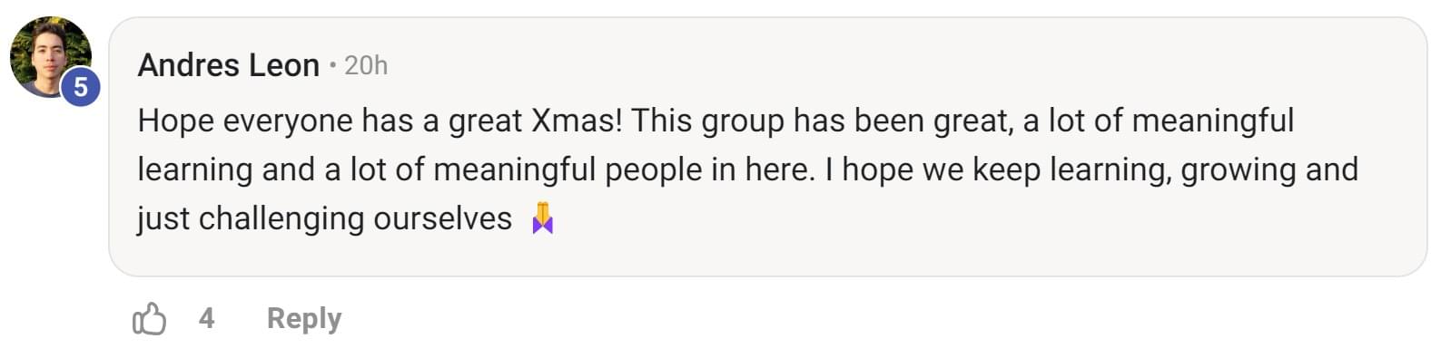This screenshot has width=1441, height=358.
Task: Open Andres Leon's profile picture
Action: click(51, 57)
